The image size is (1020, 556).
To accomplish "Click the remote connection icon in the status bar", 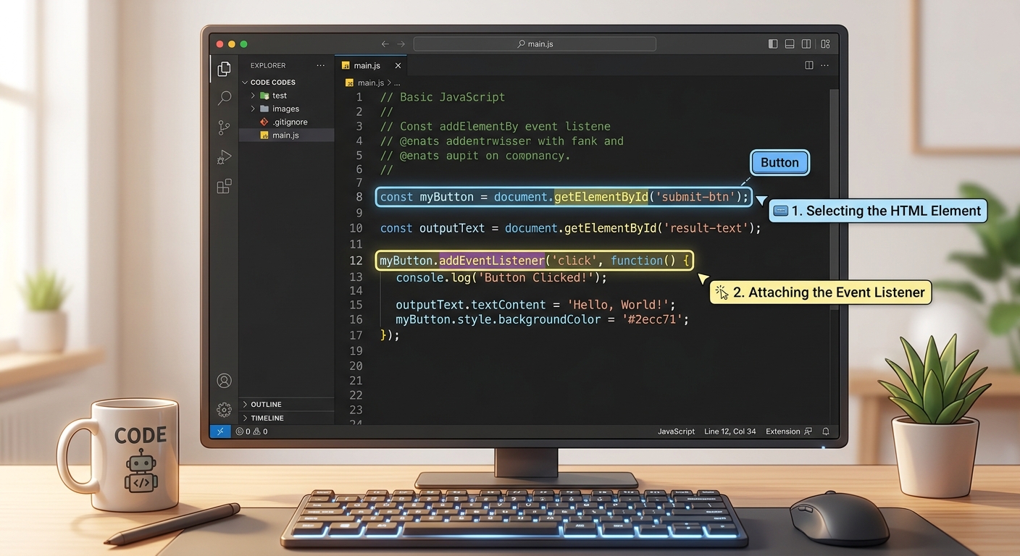I will [x=220, y=431].
